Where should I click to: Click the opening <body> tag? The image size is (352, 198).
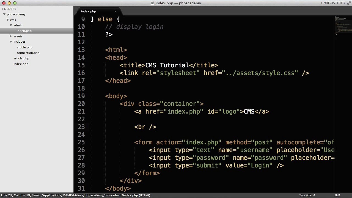[x=116, y=96]
